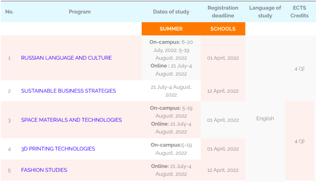Image resolution: width=316 pixels, height=182 pixels.
Task: Click the orange SCHOOLS banner cell
Action: [x=223, y=29]
